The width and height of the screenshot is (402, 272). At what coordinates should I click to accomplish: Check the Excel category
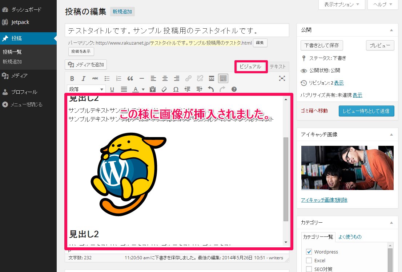309,260
